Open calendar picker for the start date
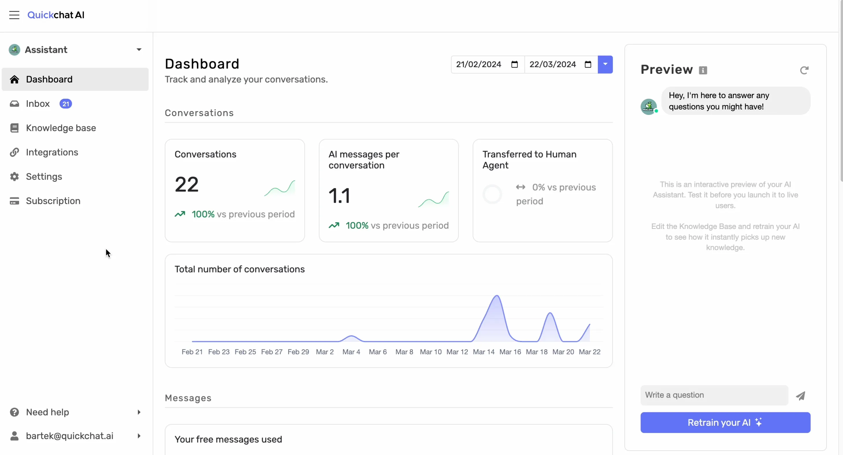This screenshot has width=843, height=455. 515,64
